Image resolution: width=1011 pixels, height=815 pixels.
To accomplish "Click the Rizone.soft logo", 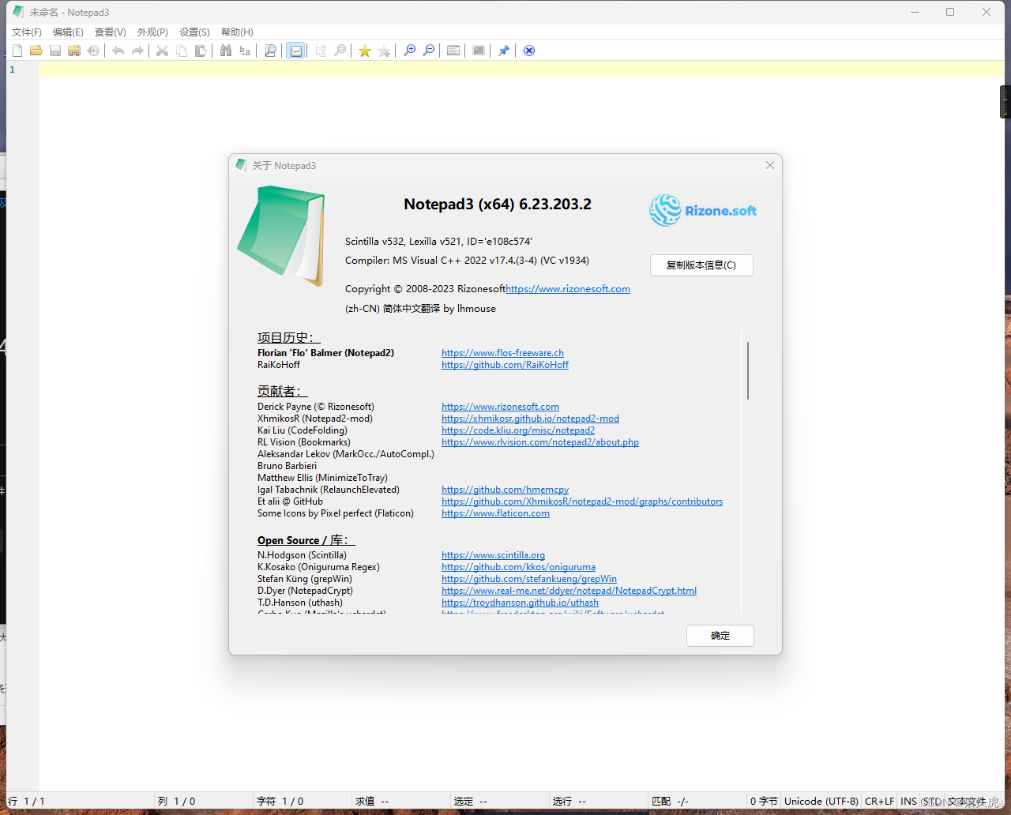I will (x=703, y=210).
